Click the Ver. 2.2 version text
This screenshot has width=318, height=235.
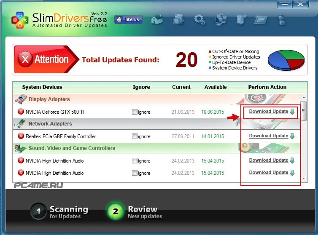99,13
